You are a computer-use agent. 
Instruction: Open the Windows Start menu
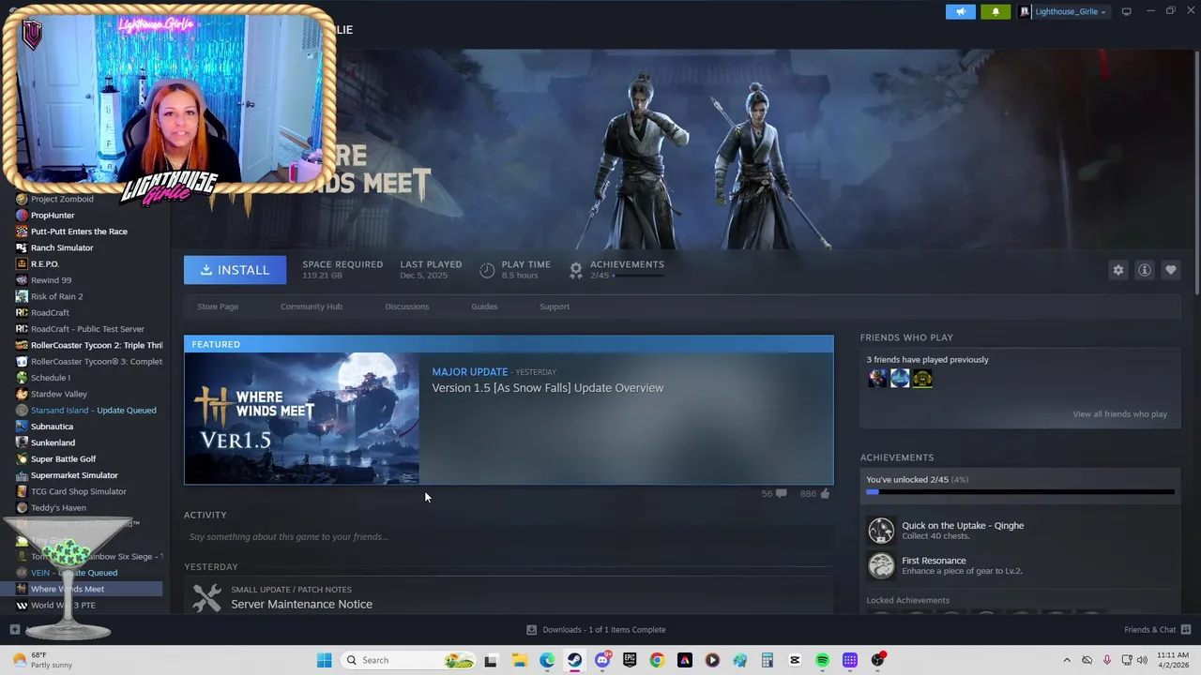pos(324,660)
